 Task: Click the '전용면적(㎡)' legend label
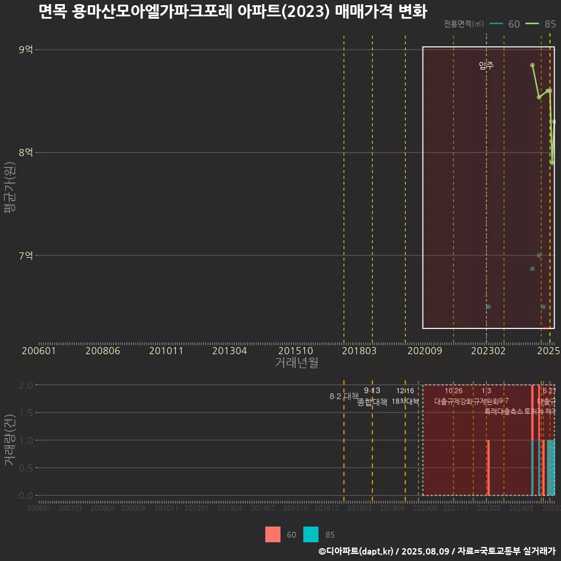[x=463, y=24]
